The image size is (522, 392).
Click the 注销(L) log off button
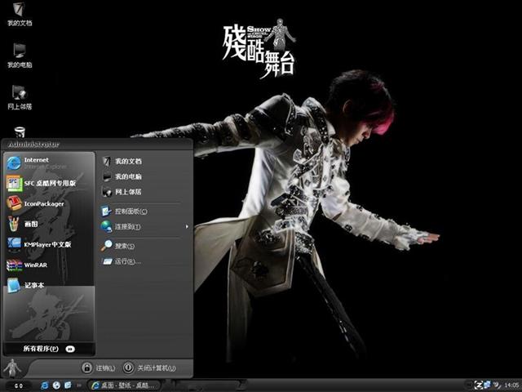pos(99,367)
